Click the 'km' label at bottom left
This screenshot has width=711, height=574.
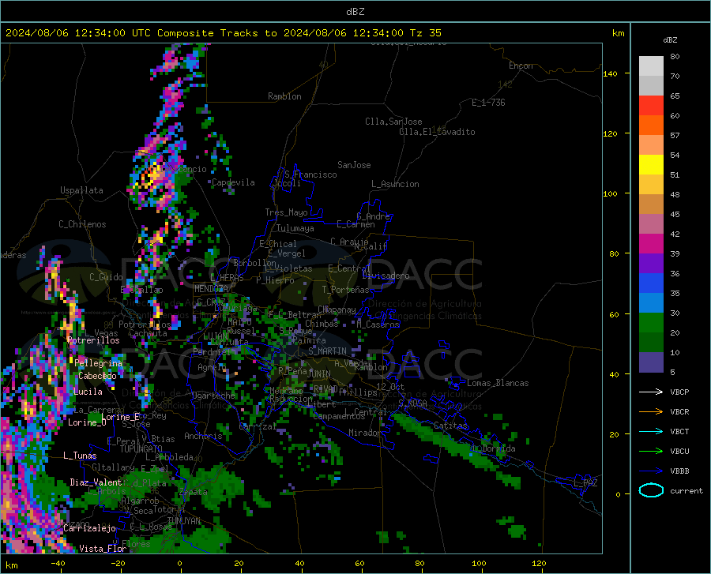pos(12,565)
